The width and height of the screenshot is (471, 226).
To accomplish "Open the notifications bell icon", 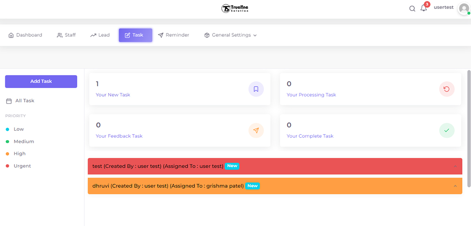I will [x=423, y=8].
